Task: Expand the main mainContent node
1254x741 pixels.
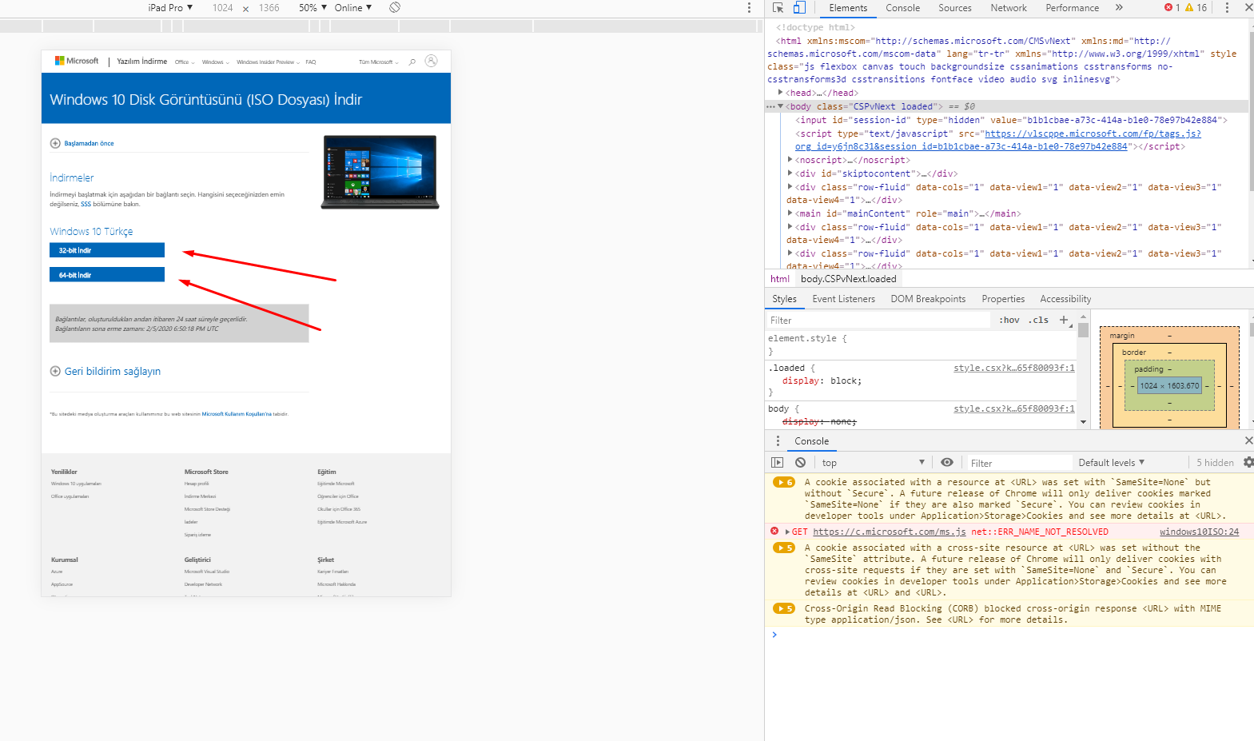Action: point(790,213)
